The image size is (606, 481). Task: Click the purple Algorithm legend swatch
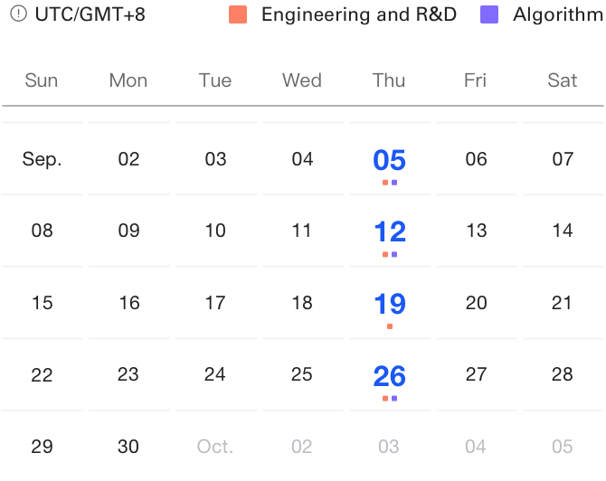(x=489, y=14)
